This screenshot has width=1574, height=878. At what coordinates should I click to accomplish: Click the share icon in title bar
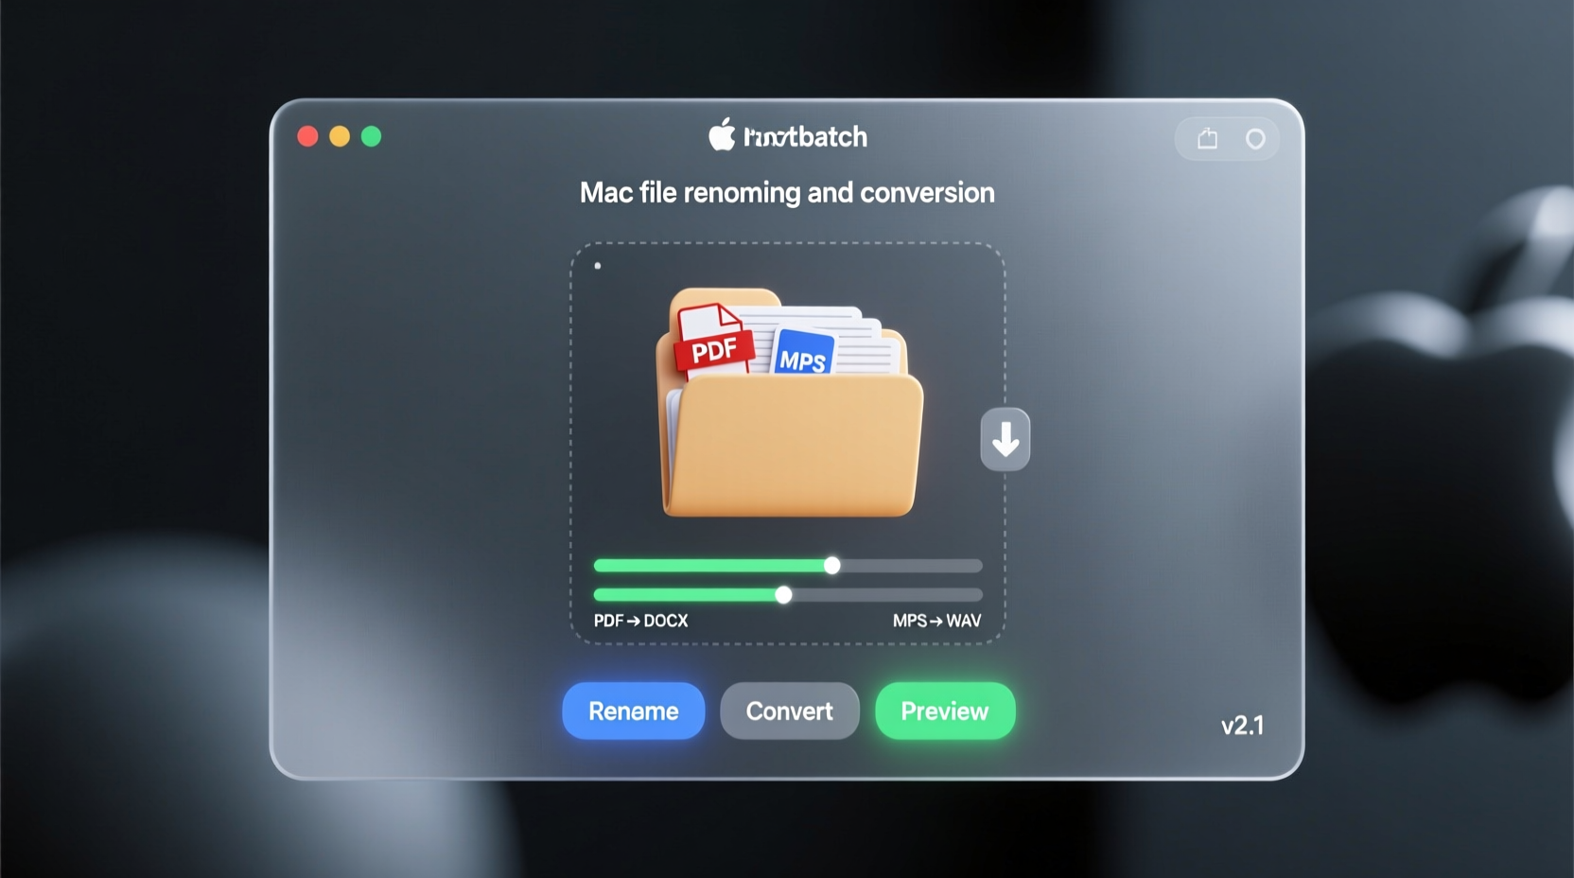pos(1208,139)
